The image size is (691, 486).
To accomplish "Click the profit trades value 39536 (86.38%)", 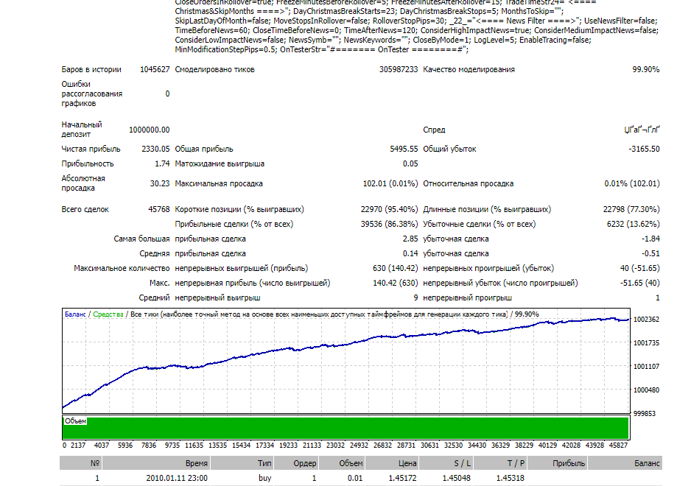I will click(389, 224).
